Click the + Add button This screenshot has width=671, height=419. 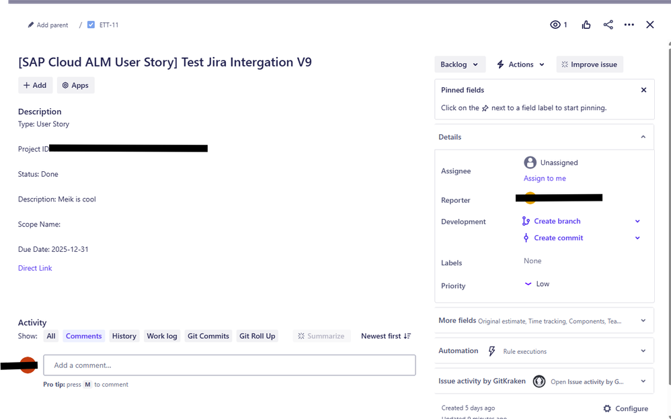(x=35, y=85)
